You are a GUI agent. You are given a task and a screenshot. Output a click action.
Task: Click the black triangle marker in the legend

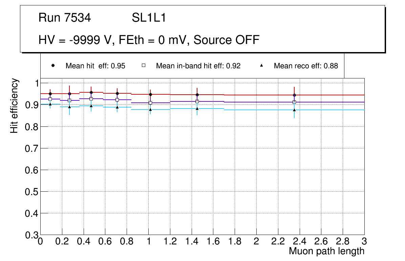261,66
